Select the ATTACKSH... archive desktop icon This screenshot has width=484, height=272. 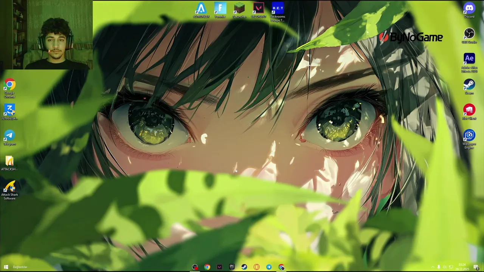[9, 163]
